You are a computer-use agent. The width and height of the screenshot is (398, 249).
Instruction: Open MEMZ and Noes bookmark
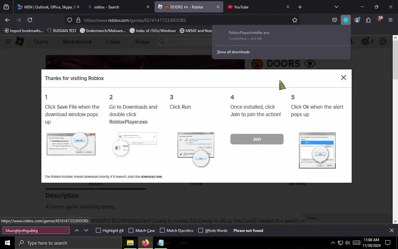pos(196,31)
